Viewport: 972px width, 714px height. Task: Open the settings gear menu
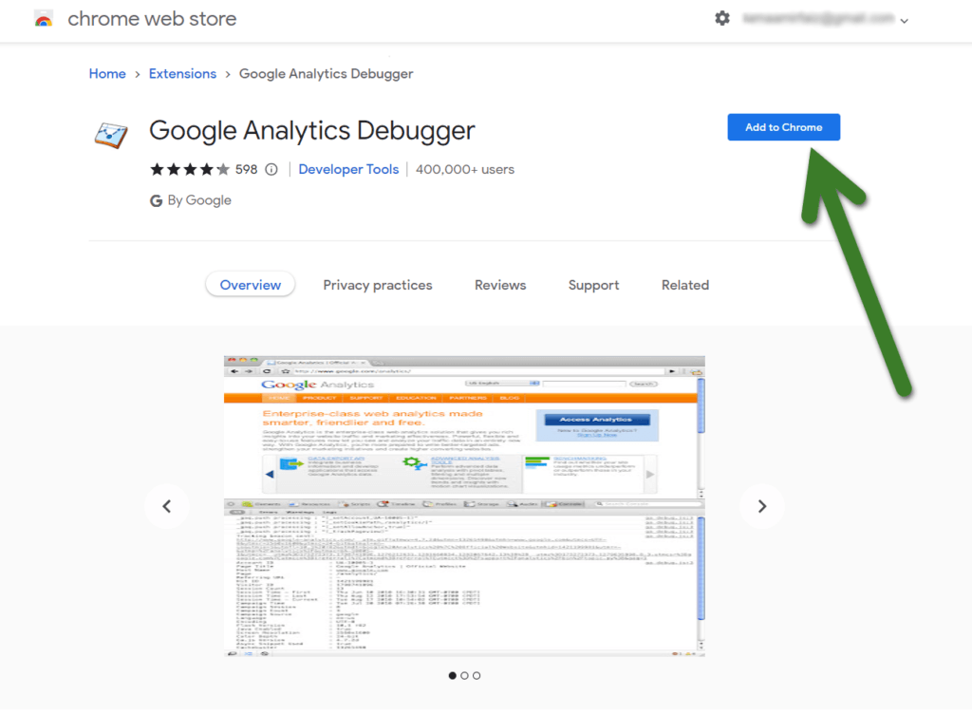722,19
